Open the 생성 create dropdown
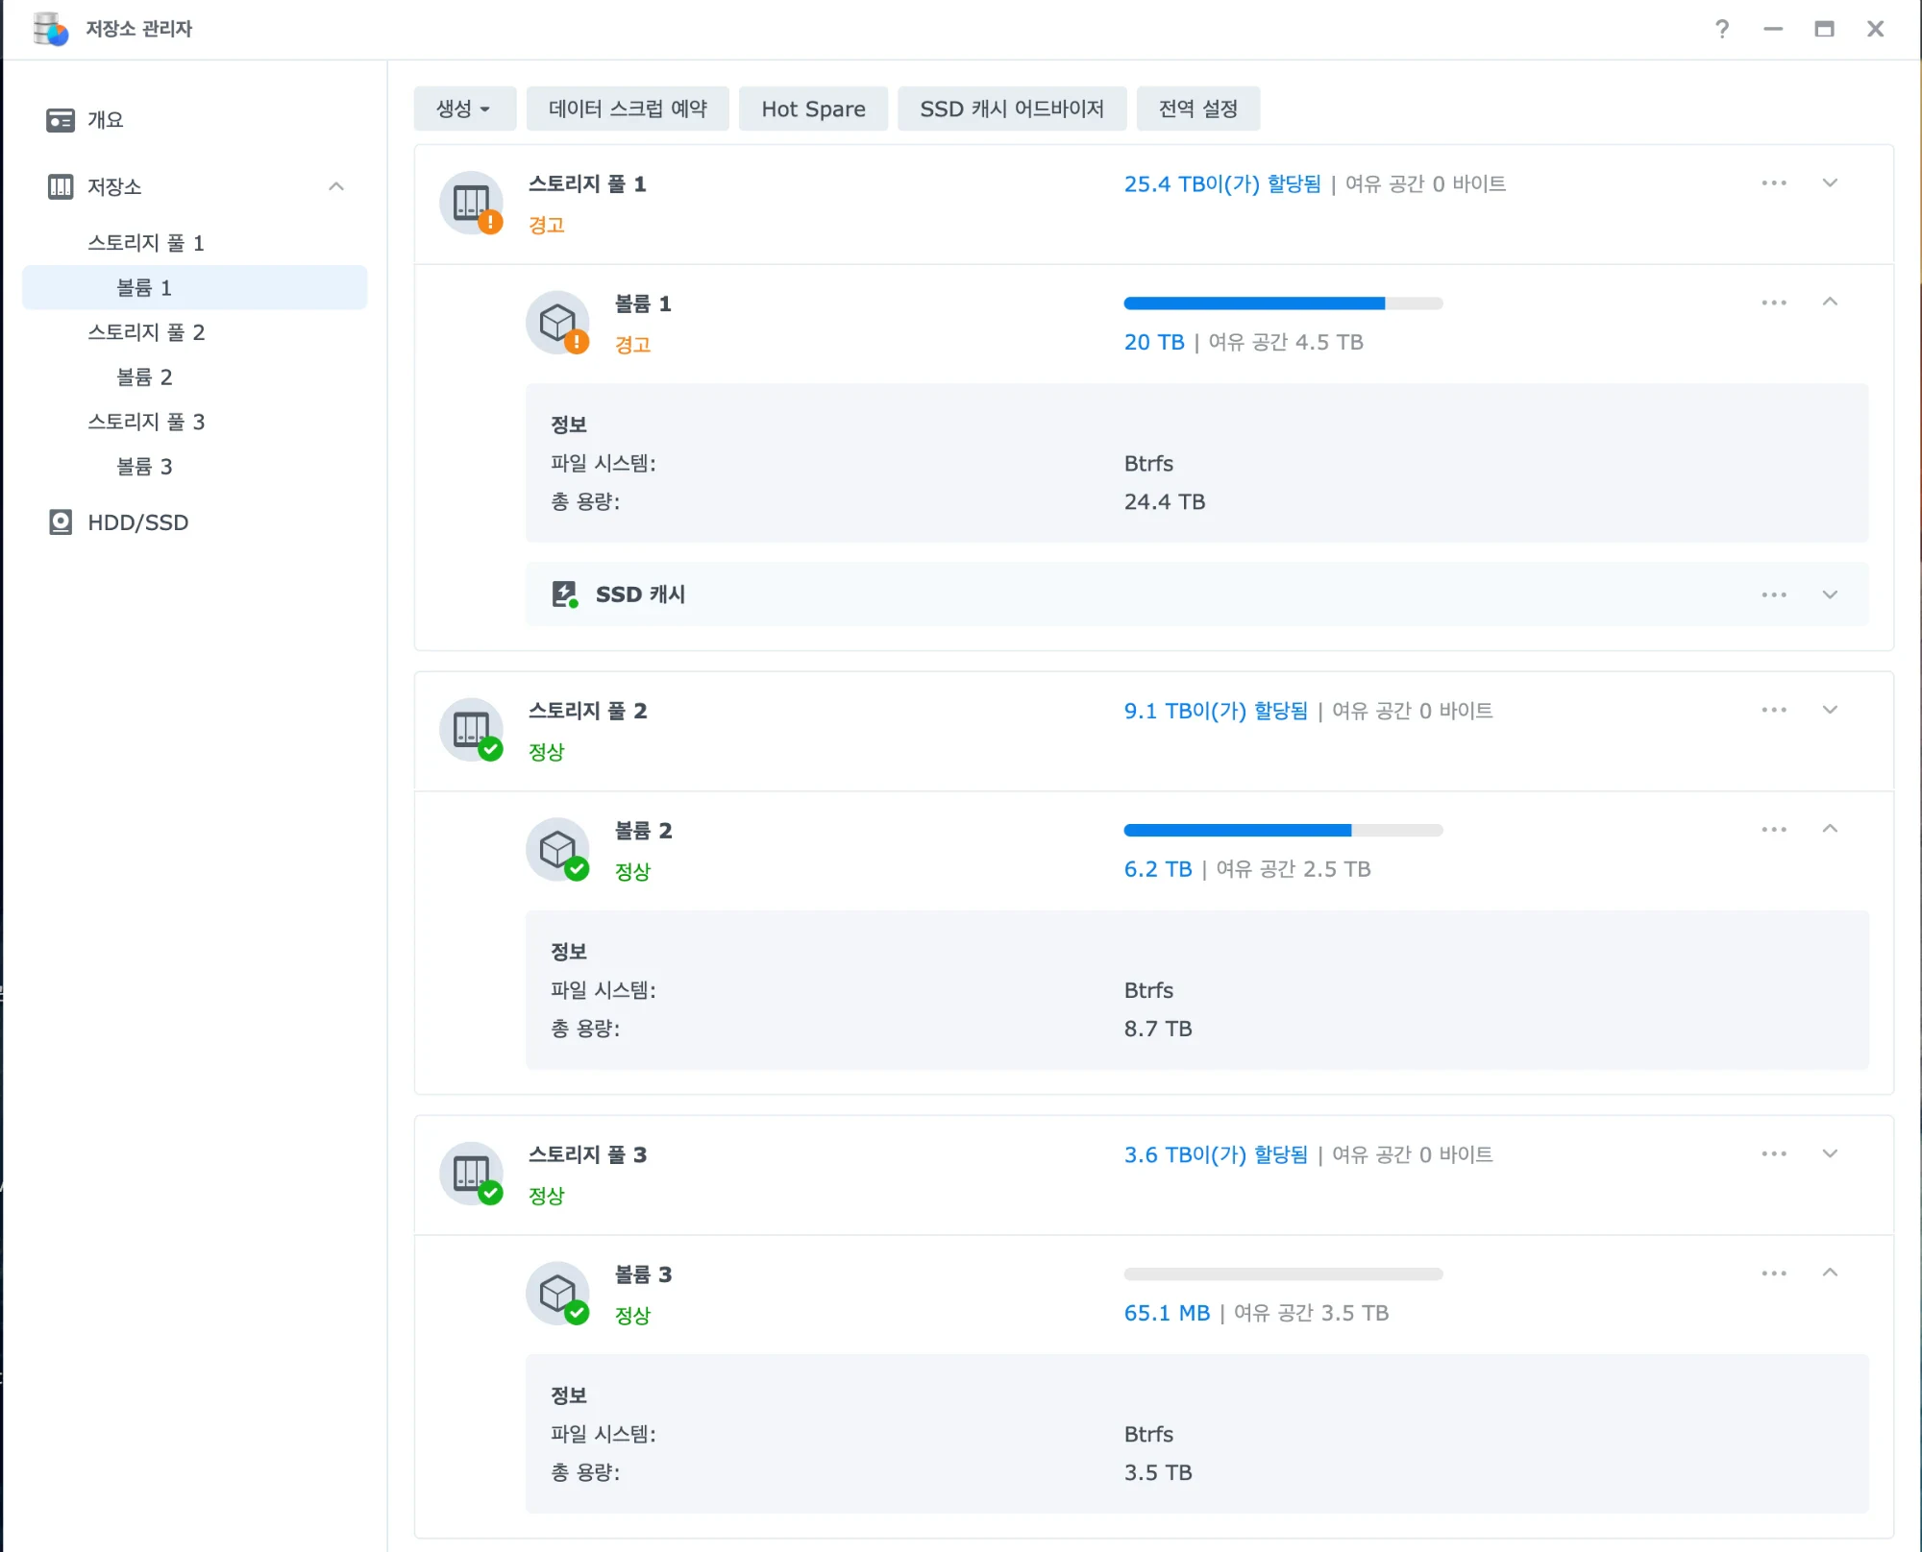 465,109
